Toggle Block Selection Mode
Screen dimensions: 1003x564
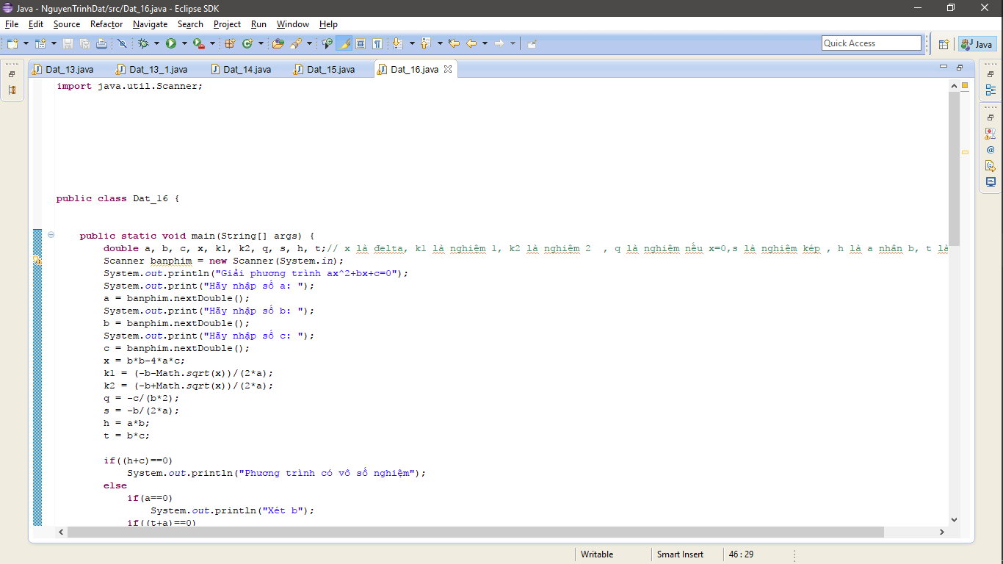pyautogui.click(x=361, y=43)
